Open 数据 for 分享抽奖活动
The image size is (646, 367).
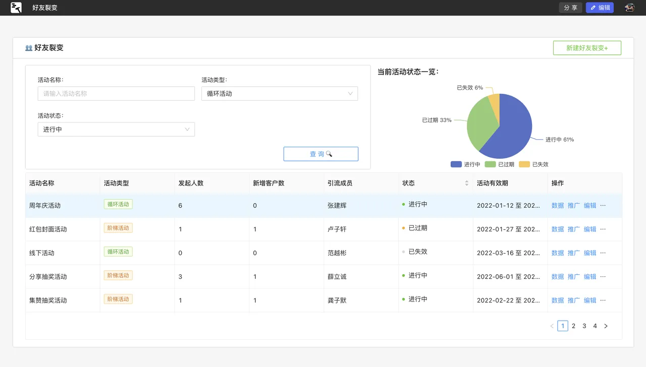click(558, 276)
